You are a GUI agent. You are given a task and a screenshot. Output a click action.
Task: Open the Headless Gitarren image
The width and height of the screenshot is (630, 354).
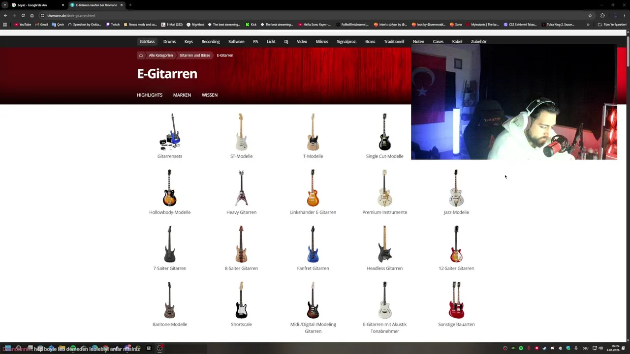(384, 244)
